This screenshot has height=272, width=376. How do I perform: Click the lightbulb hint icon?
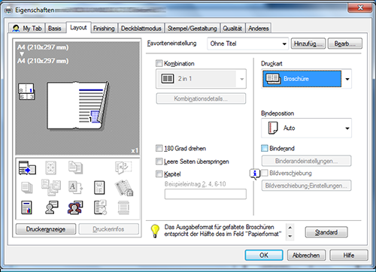(x=155, y=231)
